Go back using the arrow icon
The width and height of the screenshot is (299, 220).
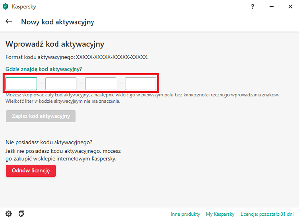(x=9, y=21)
